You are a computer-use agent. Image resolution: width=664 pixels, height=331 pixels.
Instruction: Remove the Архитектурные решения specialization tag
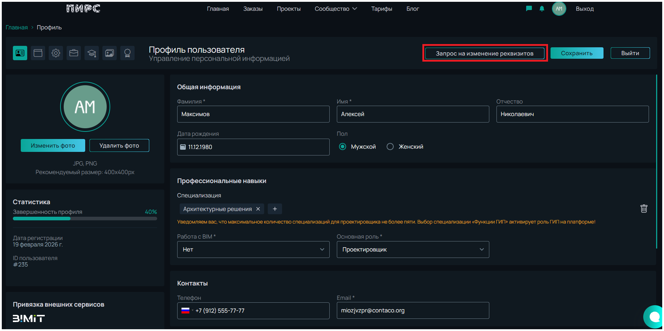[258, 209]
